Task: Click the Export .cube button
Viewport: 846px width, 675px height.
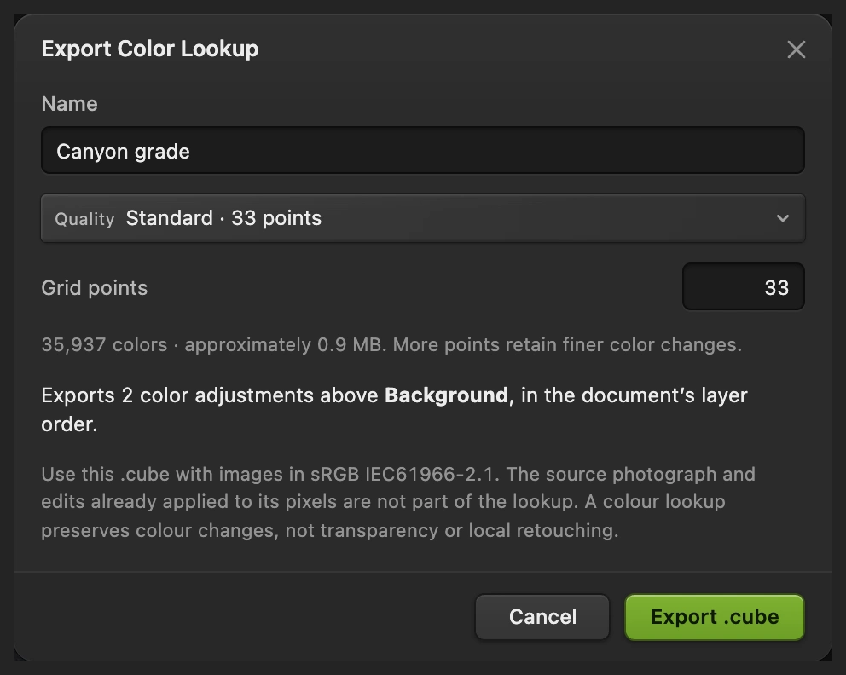Action: (x=715, y=617)
